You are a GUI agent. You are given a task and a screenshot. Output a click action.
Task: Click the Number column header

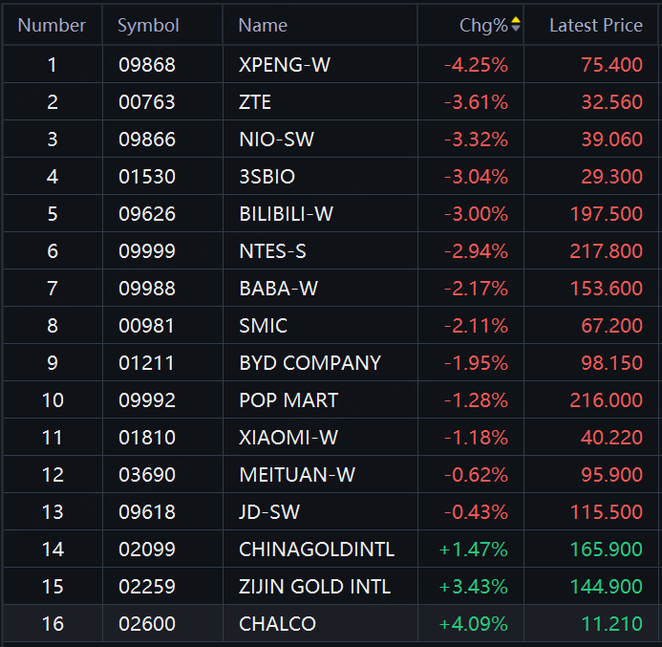pos(52,26)
